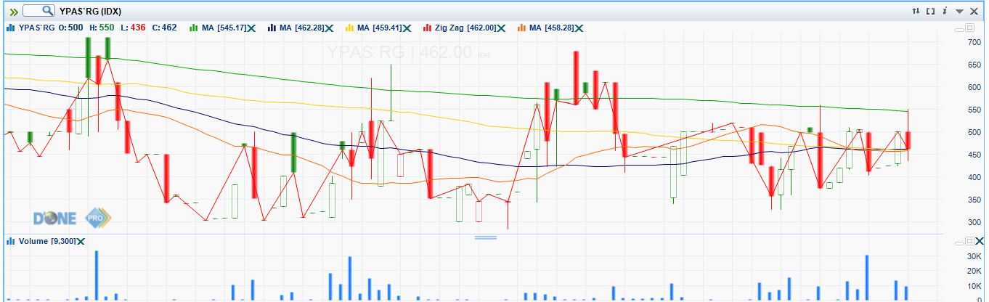The width and height of the screenshot is (989, 302).
Task: Click the 30K volume axis label
Action: tap(974, 256)
